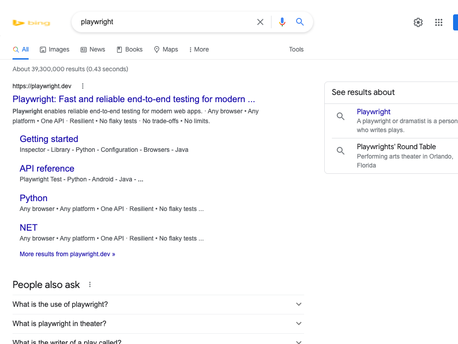Click the About 39,300,000 results text

point(70,69)
